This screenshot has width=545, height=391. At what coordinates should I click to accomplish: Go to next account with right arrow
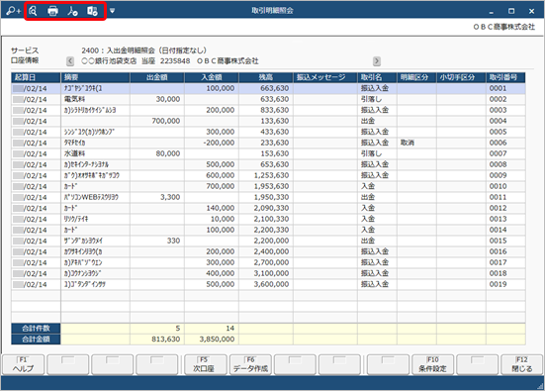click(377, 61)
